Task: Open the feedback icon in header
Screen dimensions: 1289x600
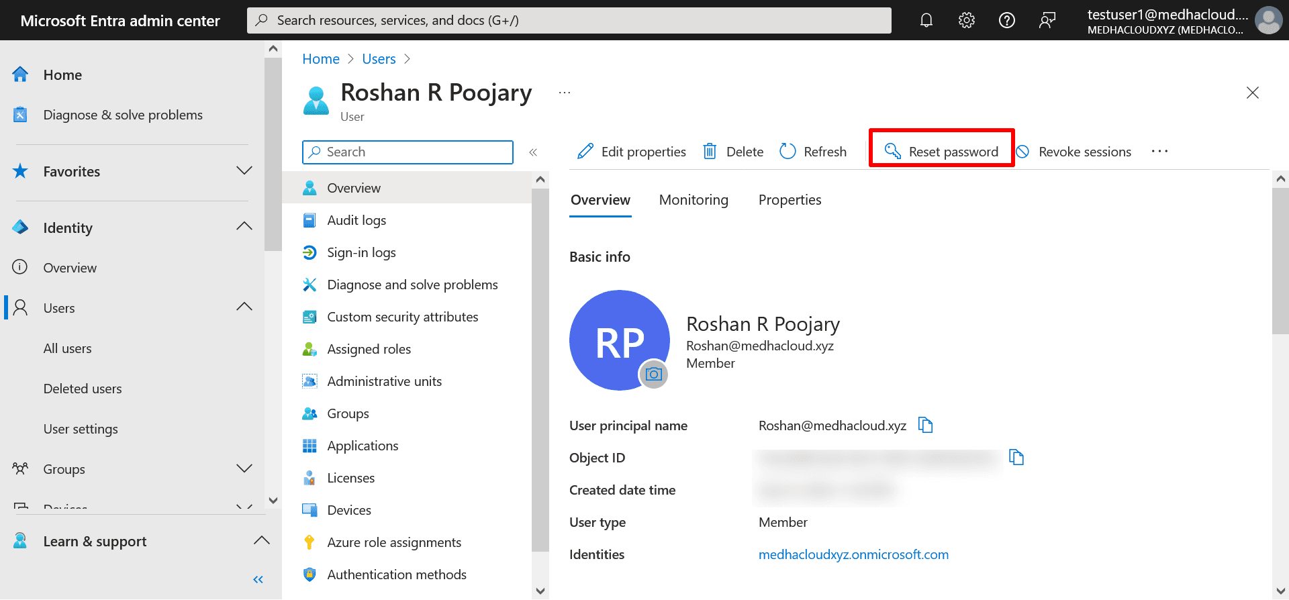Action: coord(1047,20)
